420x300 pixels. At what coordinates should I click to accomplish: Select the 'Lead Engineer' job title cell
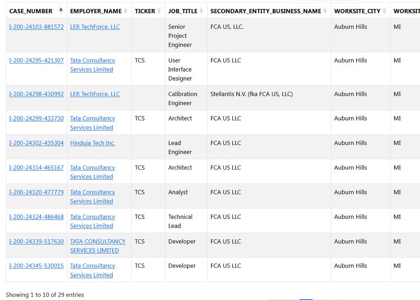(x=186, y=147)
